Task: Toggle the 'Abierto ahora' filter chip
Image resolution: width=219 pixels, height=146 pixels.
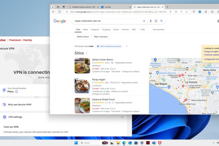Action: tap(83, 37)
